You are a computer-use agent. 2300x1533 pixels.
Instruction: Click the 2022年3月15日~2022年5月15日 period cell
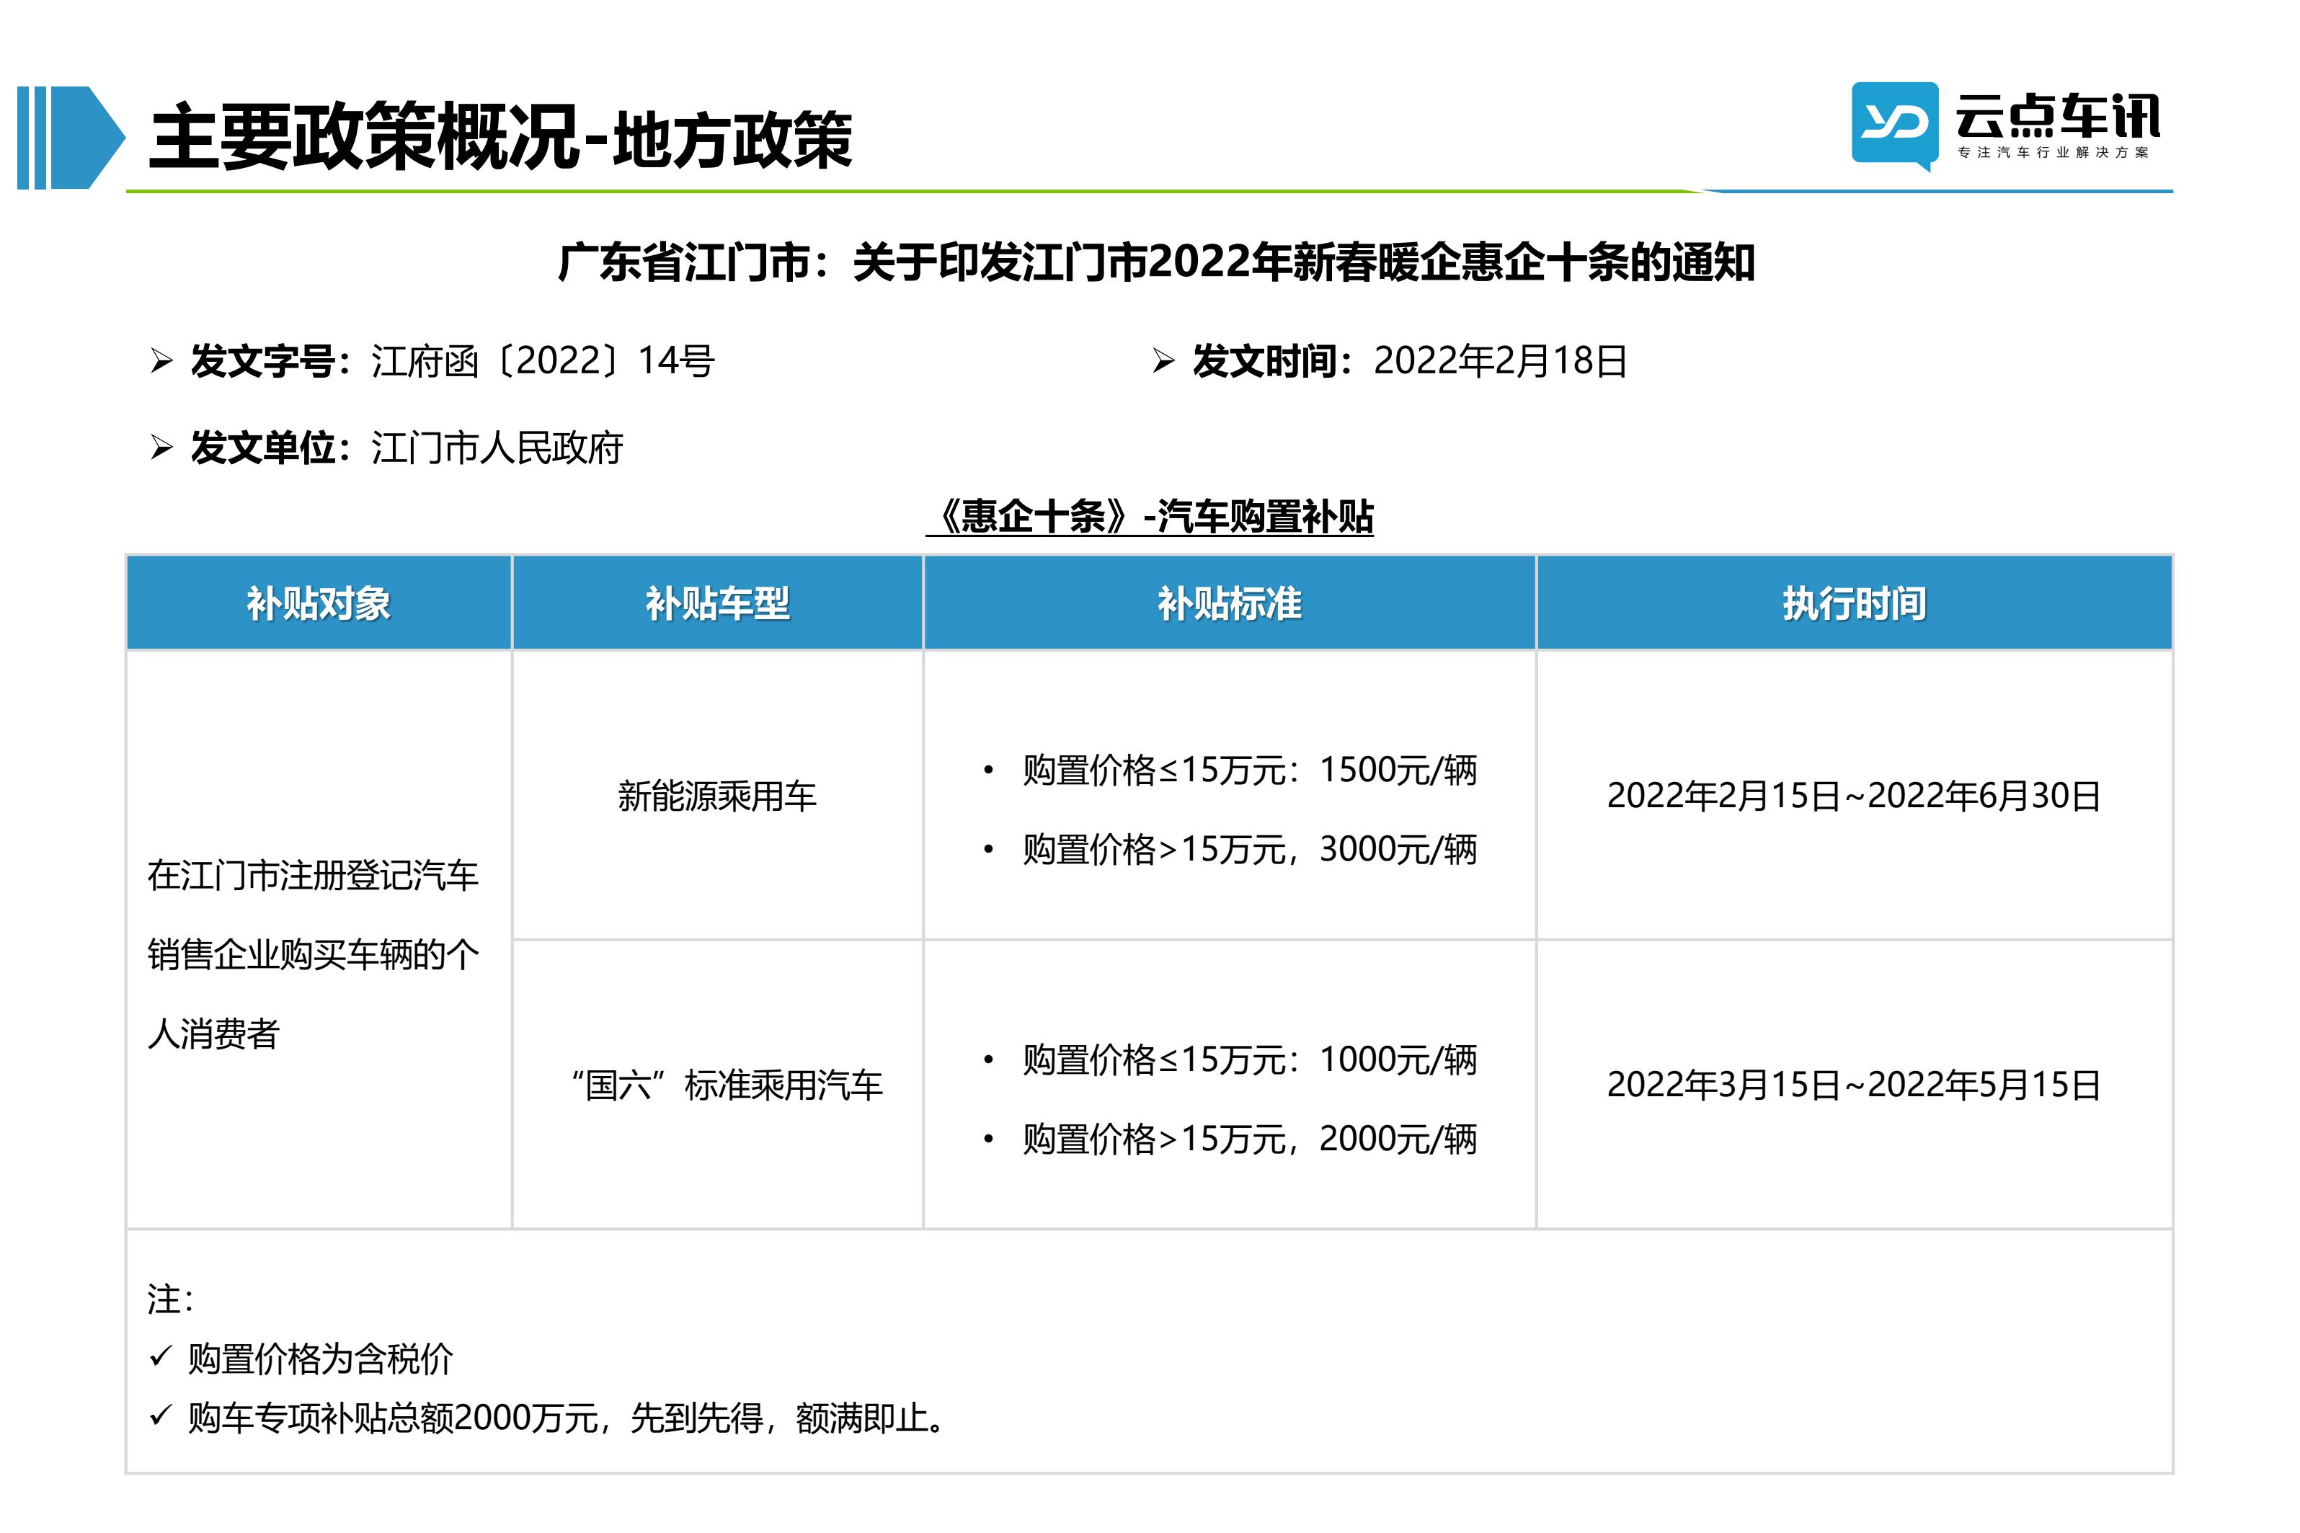point(1855,1085)
